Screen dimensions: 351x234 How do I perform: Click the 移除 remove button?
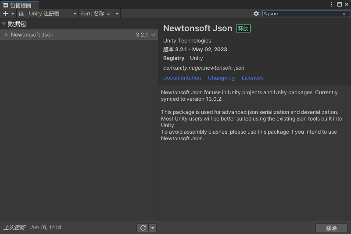point(331,228)
